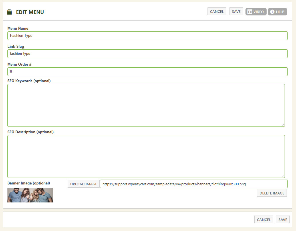Focus the Link Slug input field
The width and height of the screenshot is (296, 231).
[147, 54]
